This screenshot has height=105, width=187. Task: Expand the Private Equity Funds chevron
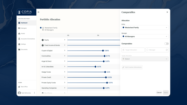(x=65, y=83)
